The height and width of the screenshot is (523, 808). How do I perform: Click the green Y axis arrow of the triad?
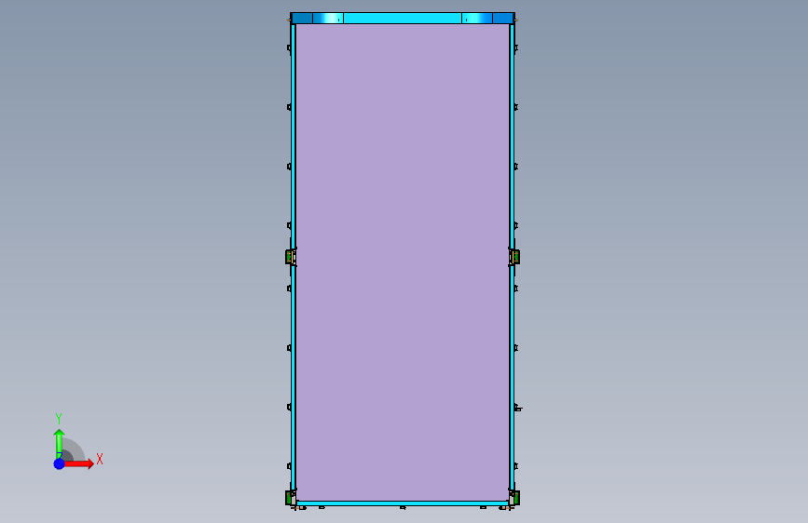[x=59, y=443]
